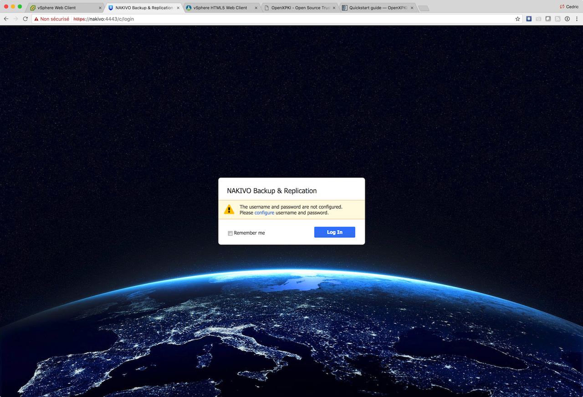Open the Chrome three-dot menu
The image size is (583, 397).
click(577, 19)
